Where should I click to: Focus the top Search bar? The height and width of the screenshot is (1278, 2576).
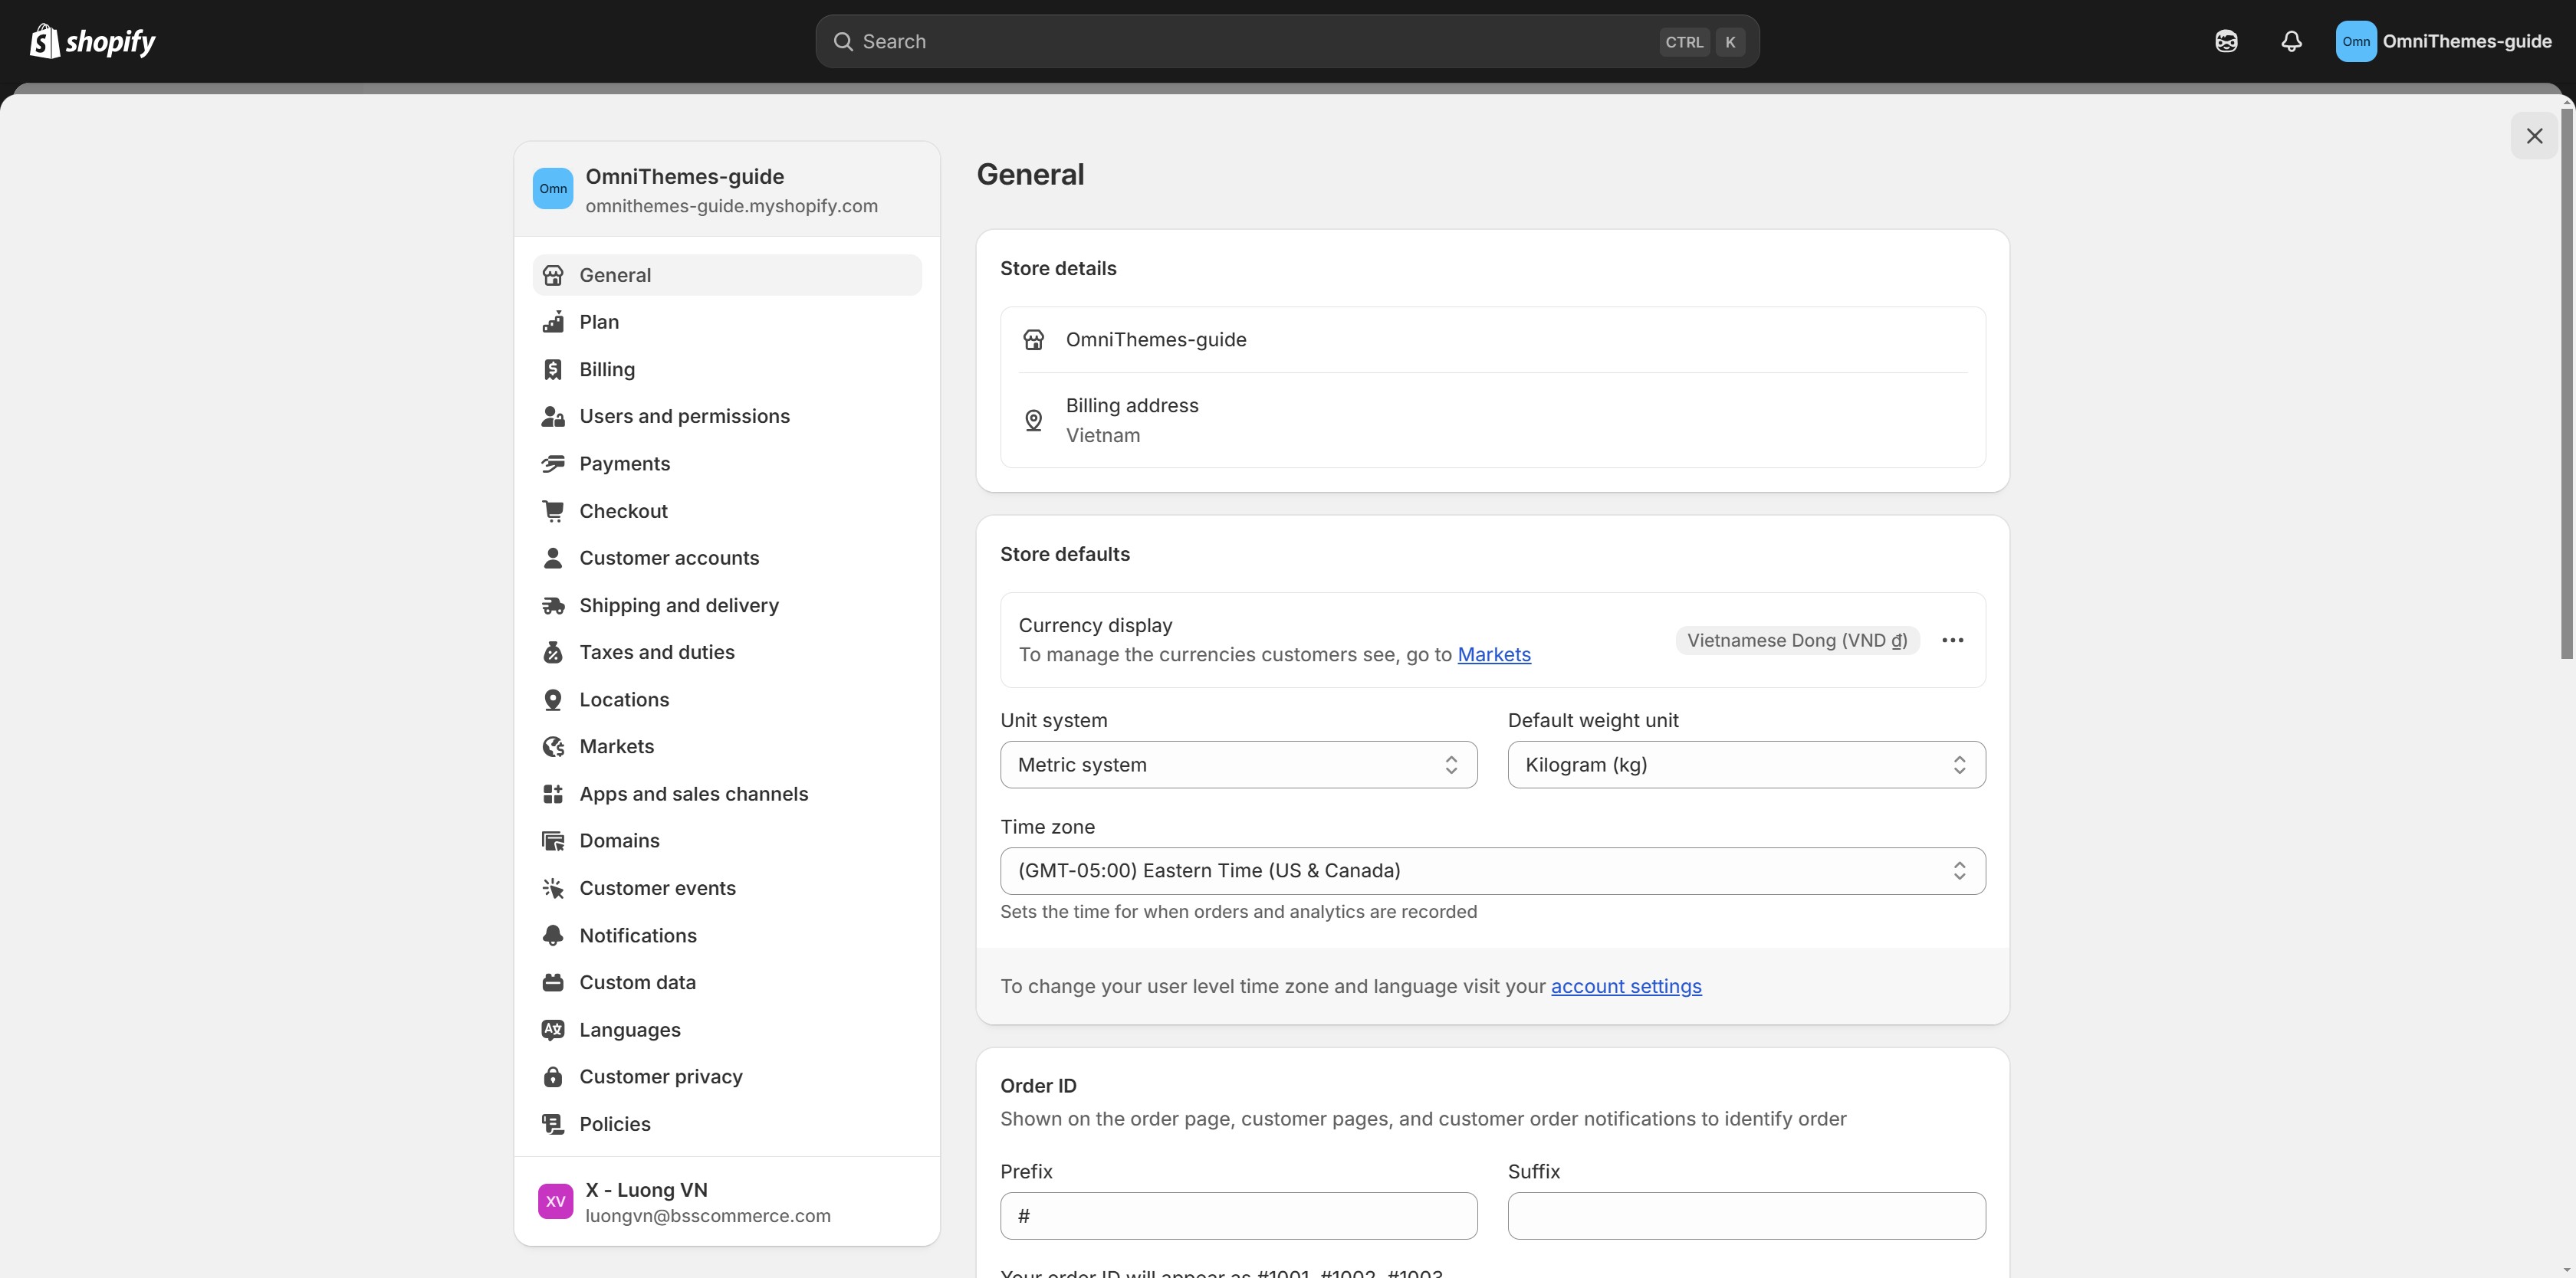(x=1287, y=41)
